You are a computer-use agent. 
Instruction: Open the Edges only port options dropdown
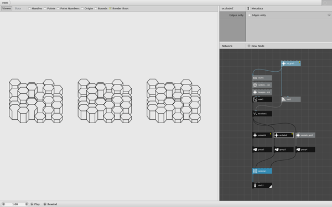[329, 15]
